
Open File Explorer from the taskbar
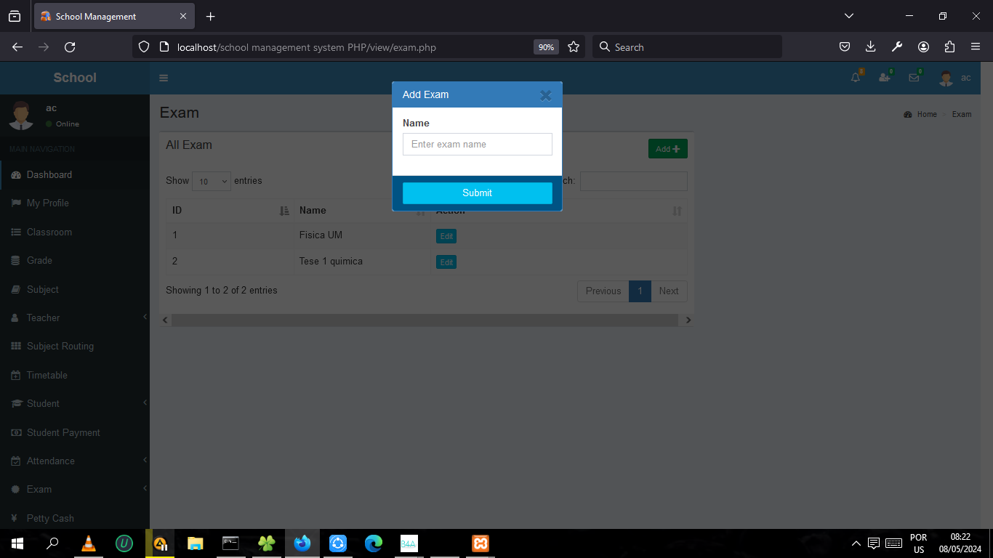tap(195, 543)
